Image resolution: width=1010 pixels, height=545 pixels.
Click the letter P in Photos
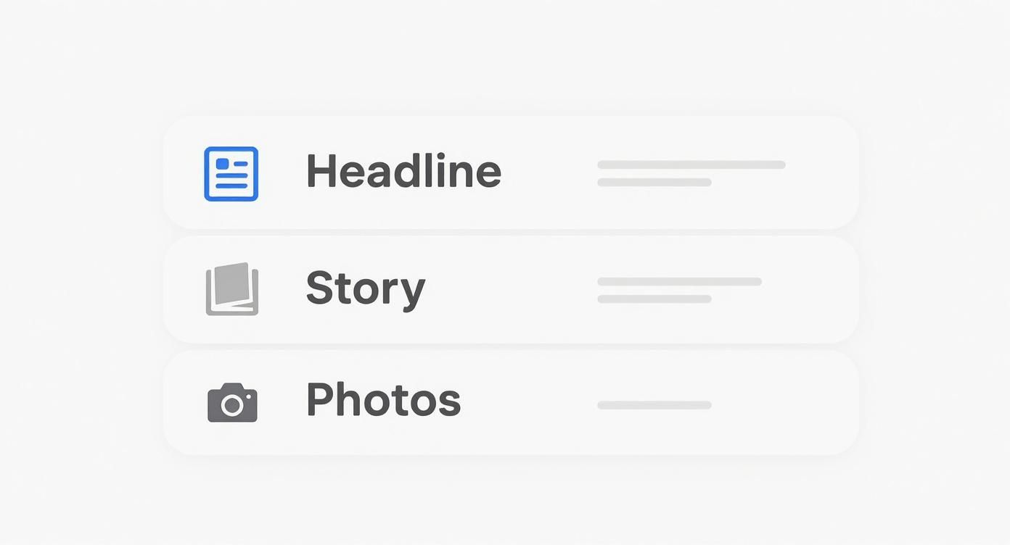tap(320, 399)
